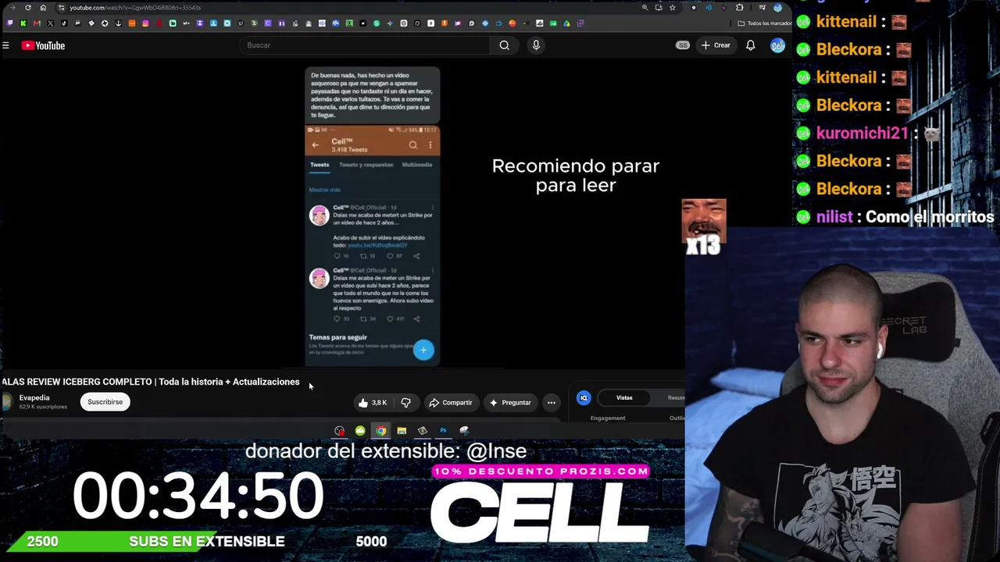Screen dimensions: 1000x562
Task: Open the Instagram bookmark
Action: point(145,23)
